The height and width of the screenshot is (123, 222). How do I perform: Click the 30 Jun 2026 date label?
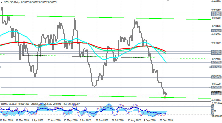point(102,120)
